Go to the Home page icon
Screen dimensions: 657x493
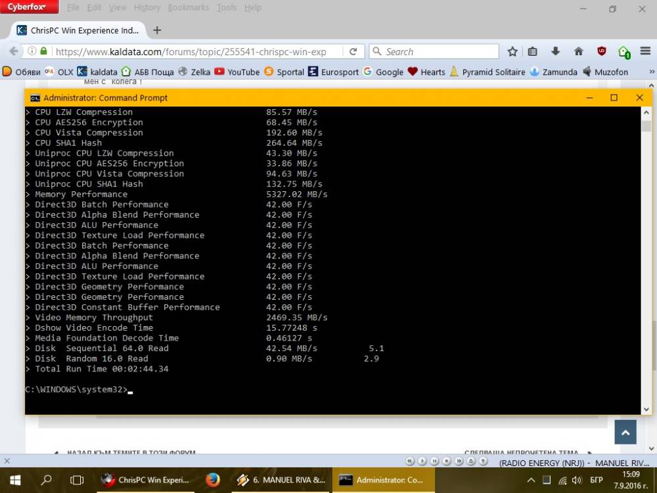coord(579,51)
